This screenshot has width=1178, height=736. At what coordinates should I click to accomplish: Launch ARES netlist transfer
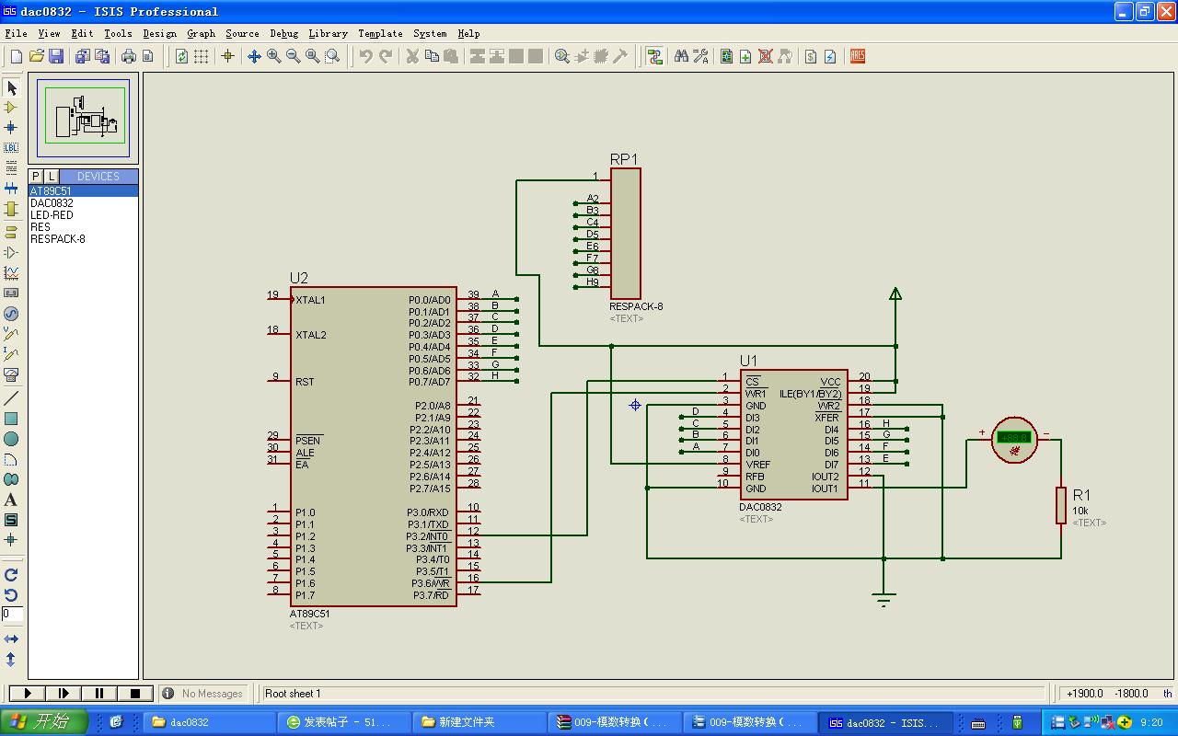tap(858, 56)
